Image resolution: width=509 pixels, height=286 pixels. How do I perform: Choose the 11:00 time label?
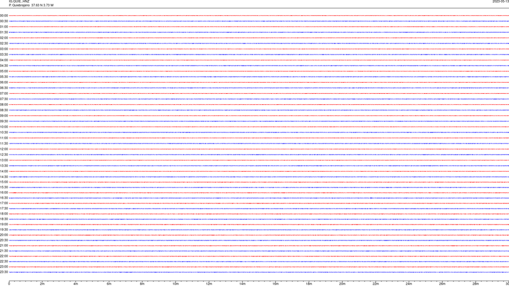coord(4,138)
